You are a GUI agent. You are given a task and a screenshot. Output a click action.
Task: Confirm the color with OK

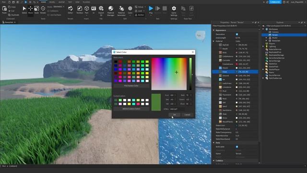point(174,115)
